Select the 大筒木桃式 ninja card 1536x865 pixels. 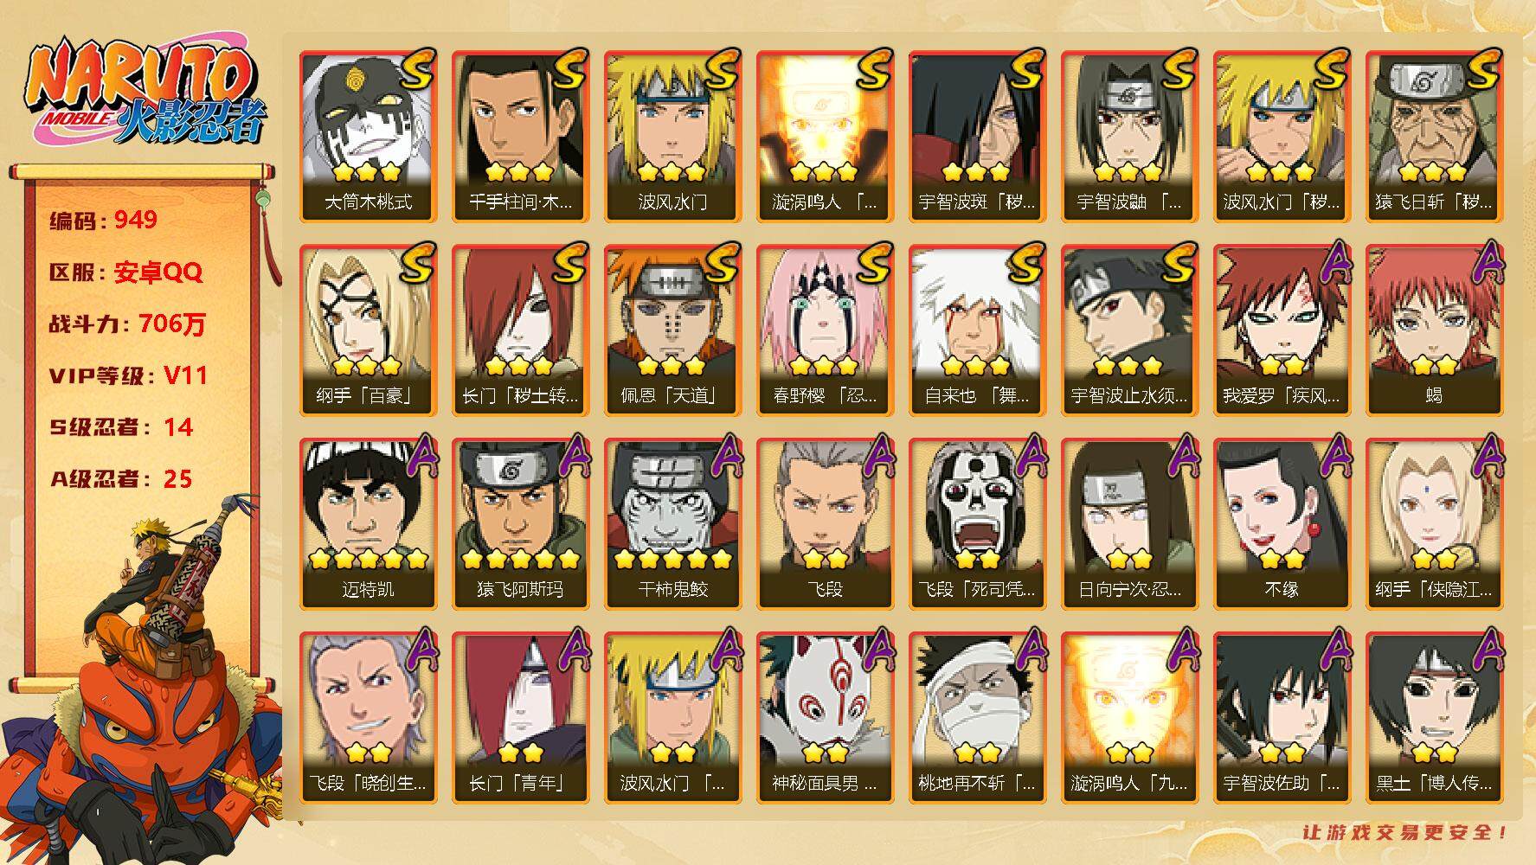pos(369,136)
